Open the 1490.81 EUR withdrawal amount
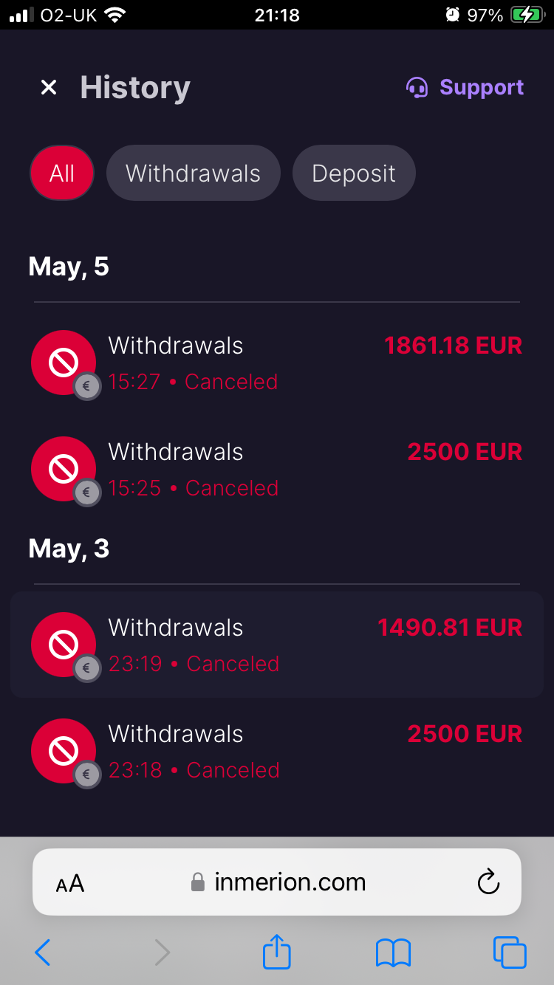 (450, 628)
